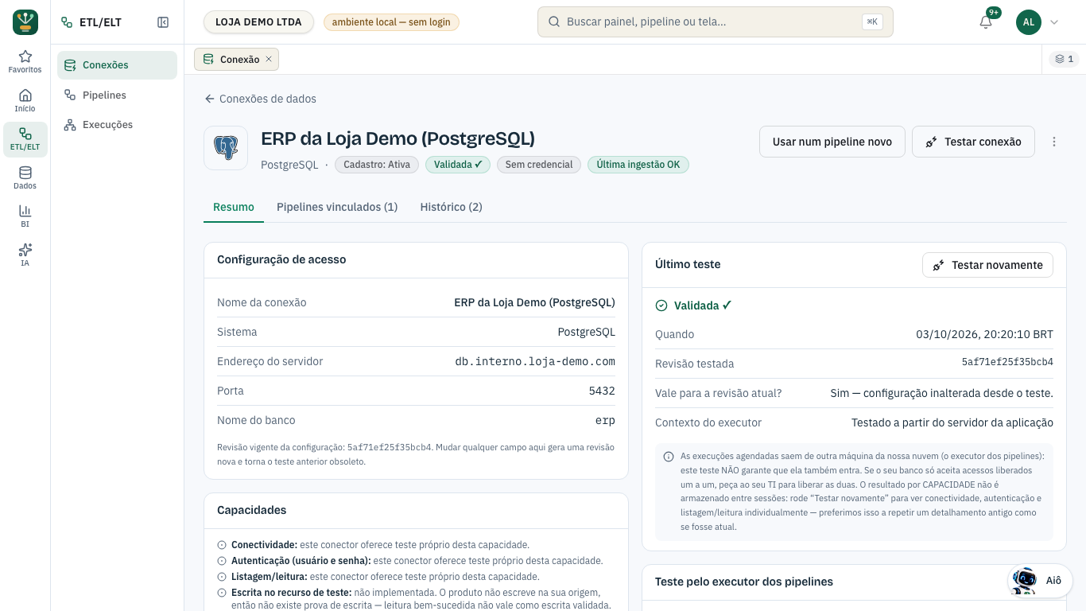The width and height of the screenshot is (1086, 611).
Task: Click the Validada header badge
Action: (458, 165)
